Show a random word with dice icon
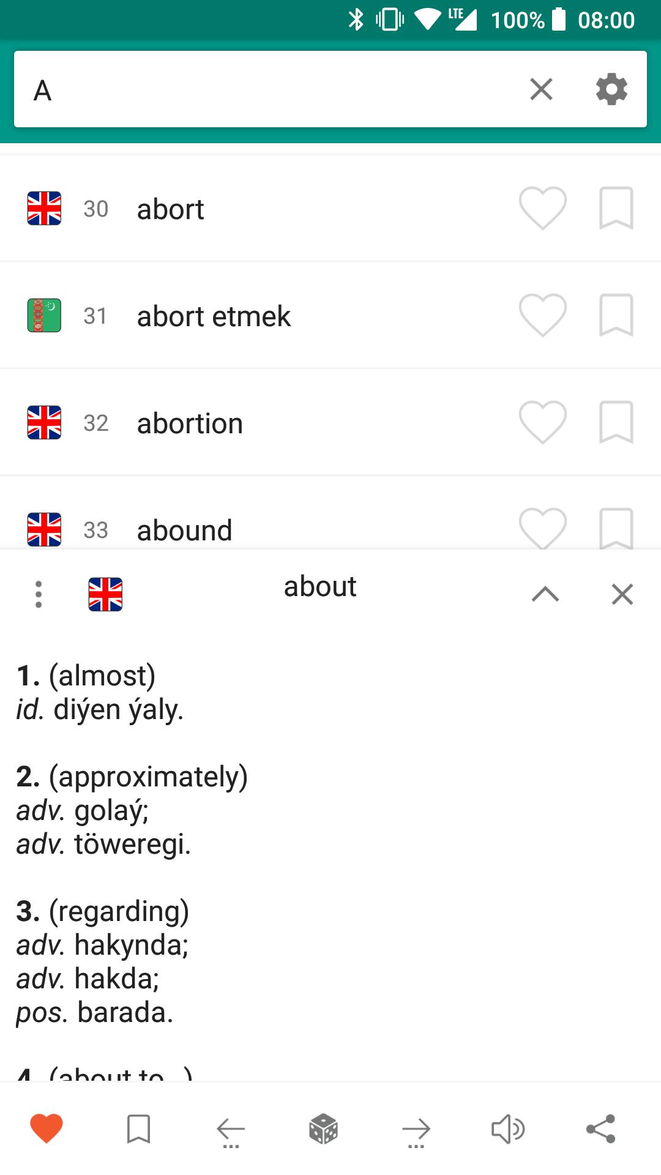 pos(324,1128)
